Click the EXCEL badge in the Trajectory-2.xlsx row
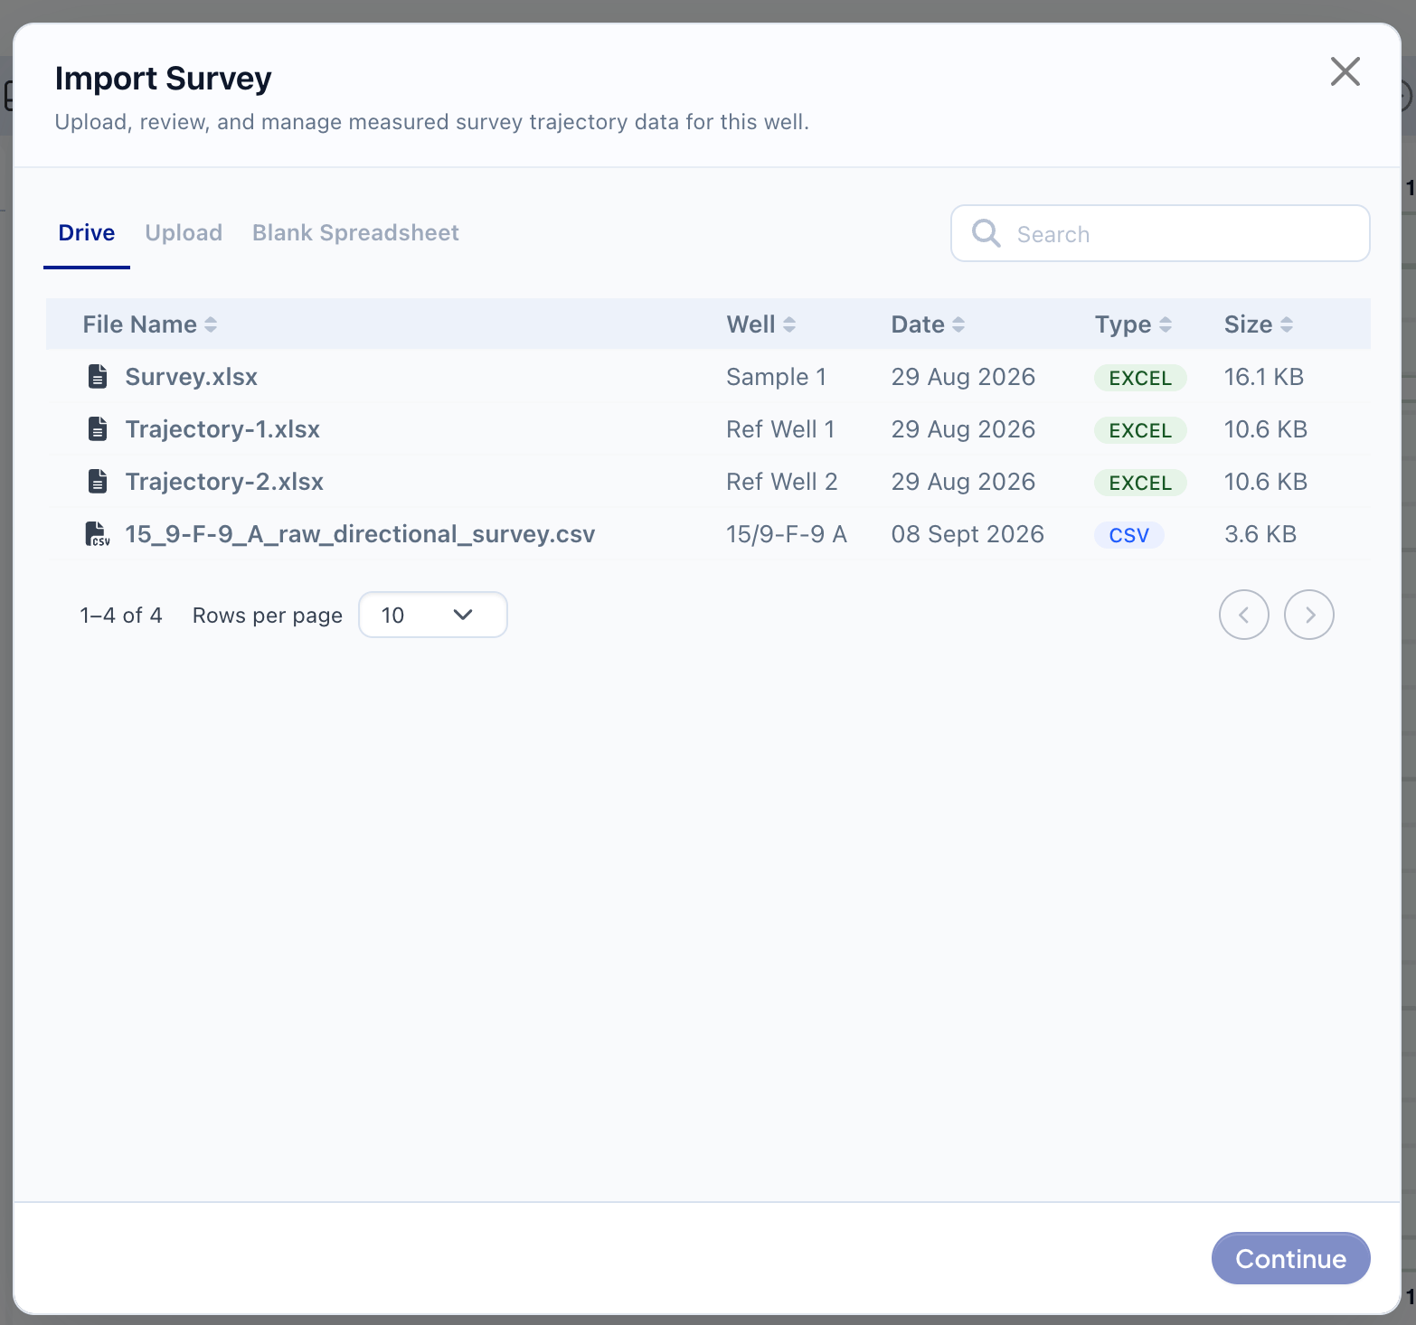The image size is (1416, 1325). click(x=1140, y=483)
